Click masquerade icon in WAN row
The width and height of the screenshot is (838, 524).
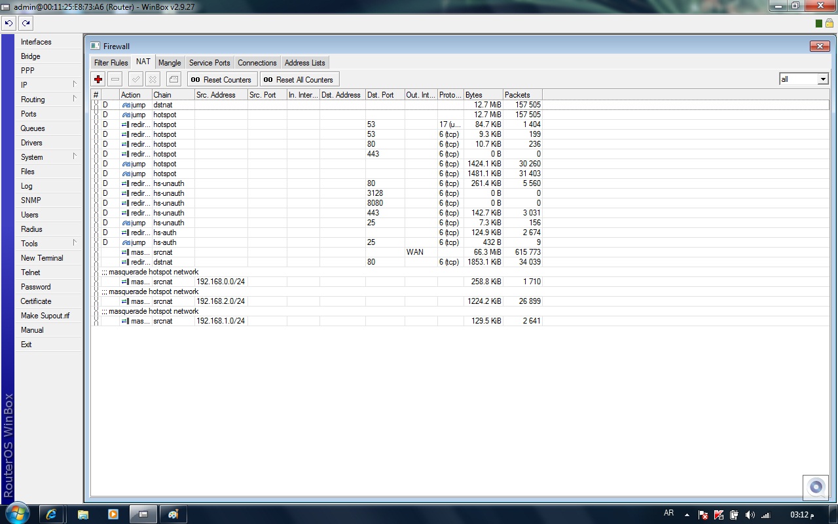(x=126, y=252)
